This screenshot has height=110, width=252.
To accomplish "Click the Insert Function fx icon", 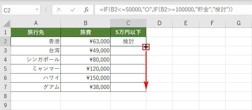I will 86,10.
